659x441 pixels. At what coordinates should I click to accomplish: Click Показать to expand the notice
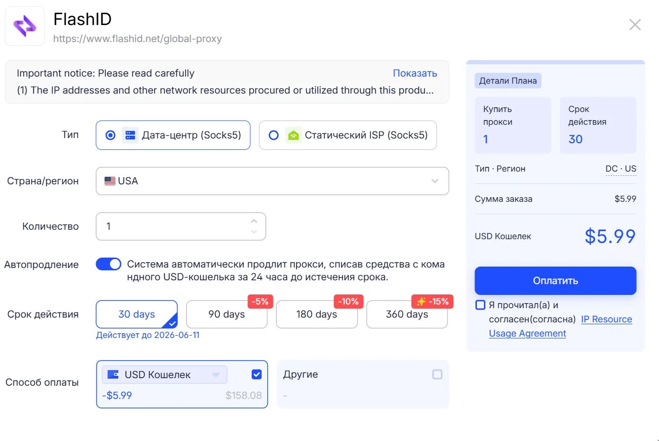tap(415, 73)
